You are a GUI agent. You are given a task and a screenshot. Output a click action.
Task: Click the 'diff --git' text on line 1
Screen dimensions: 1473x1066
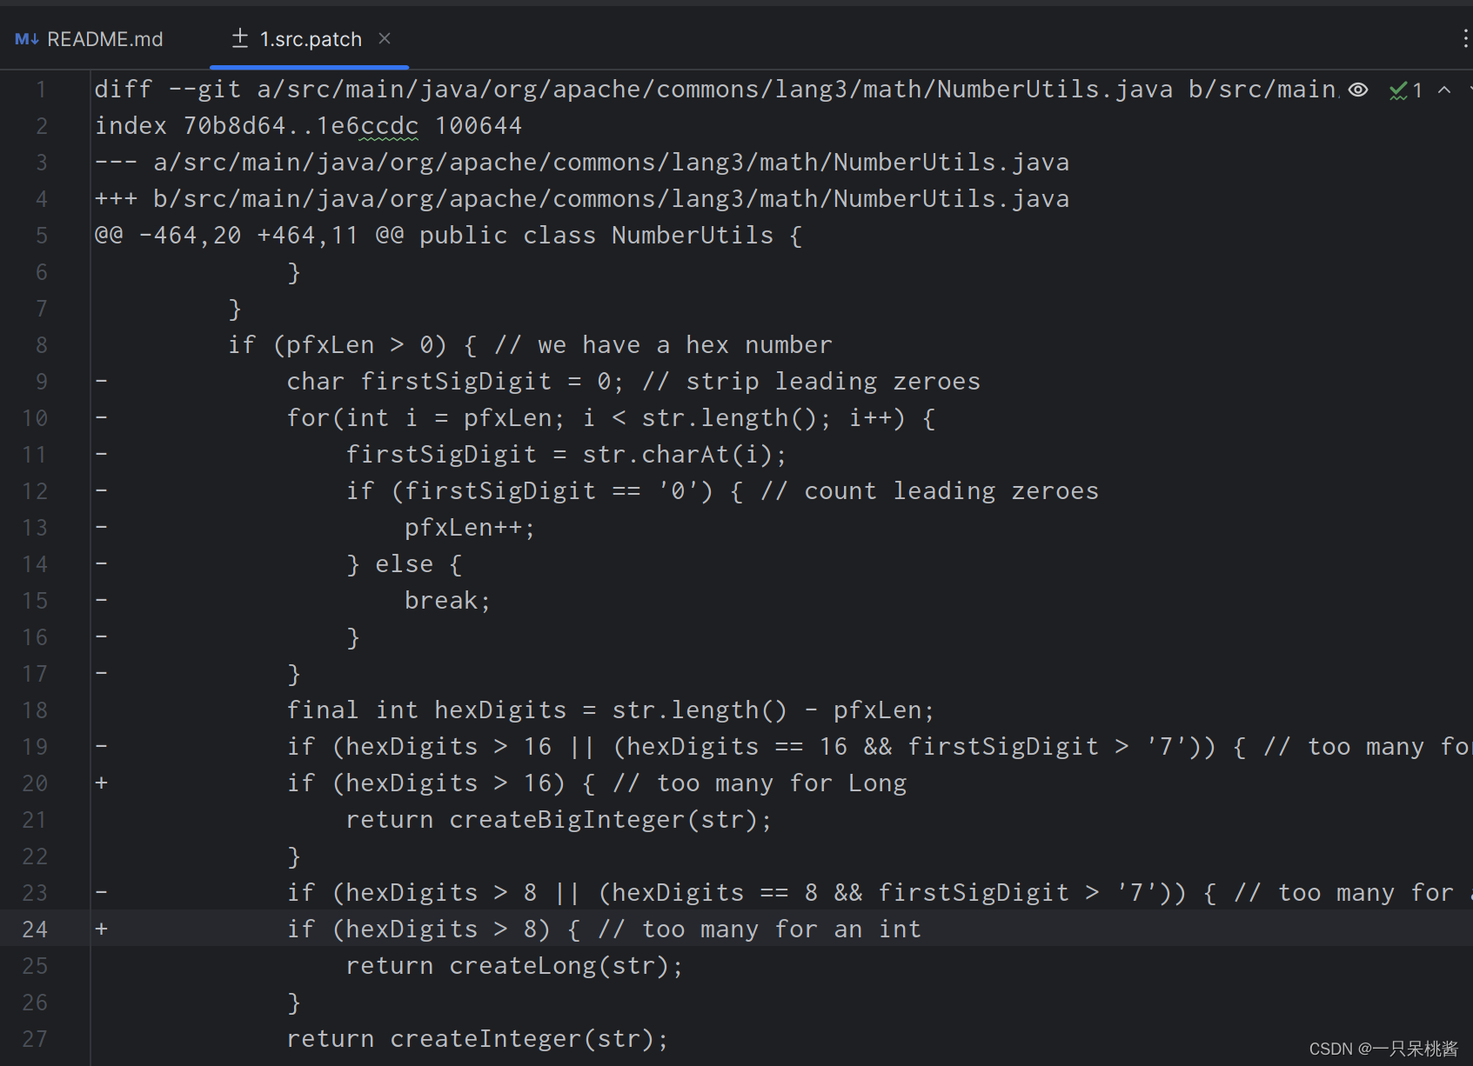tap(167, 90)
